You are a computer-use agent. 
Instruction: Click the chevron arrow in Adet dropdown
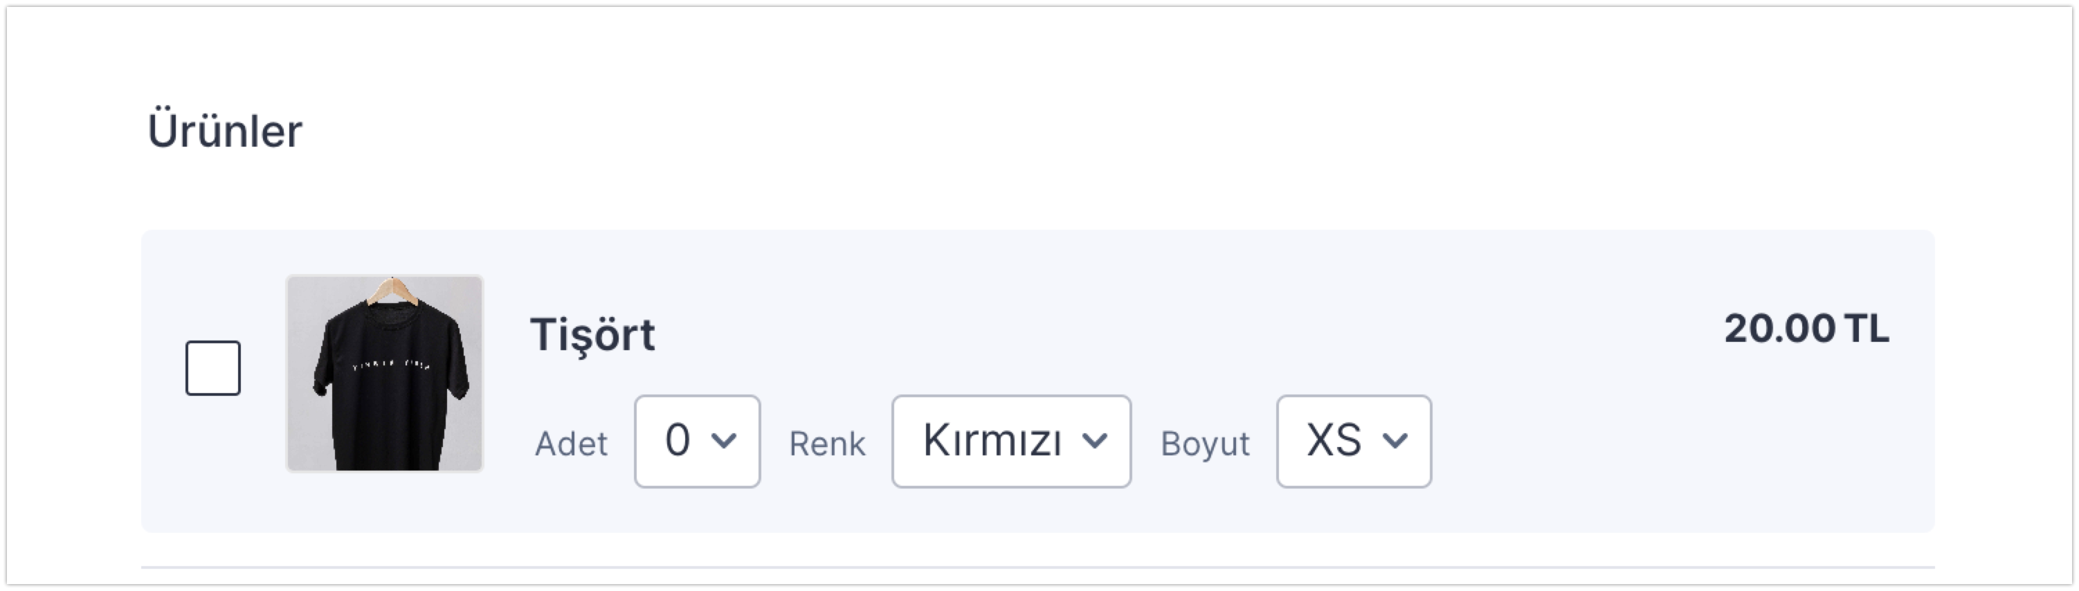[724, 441]
